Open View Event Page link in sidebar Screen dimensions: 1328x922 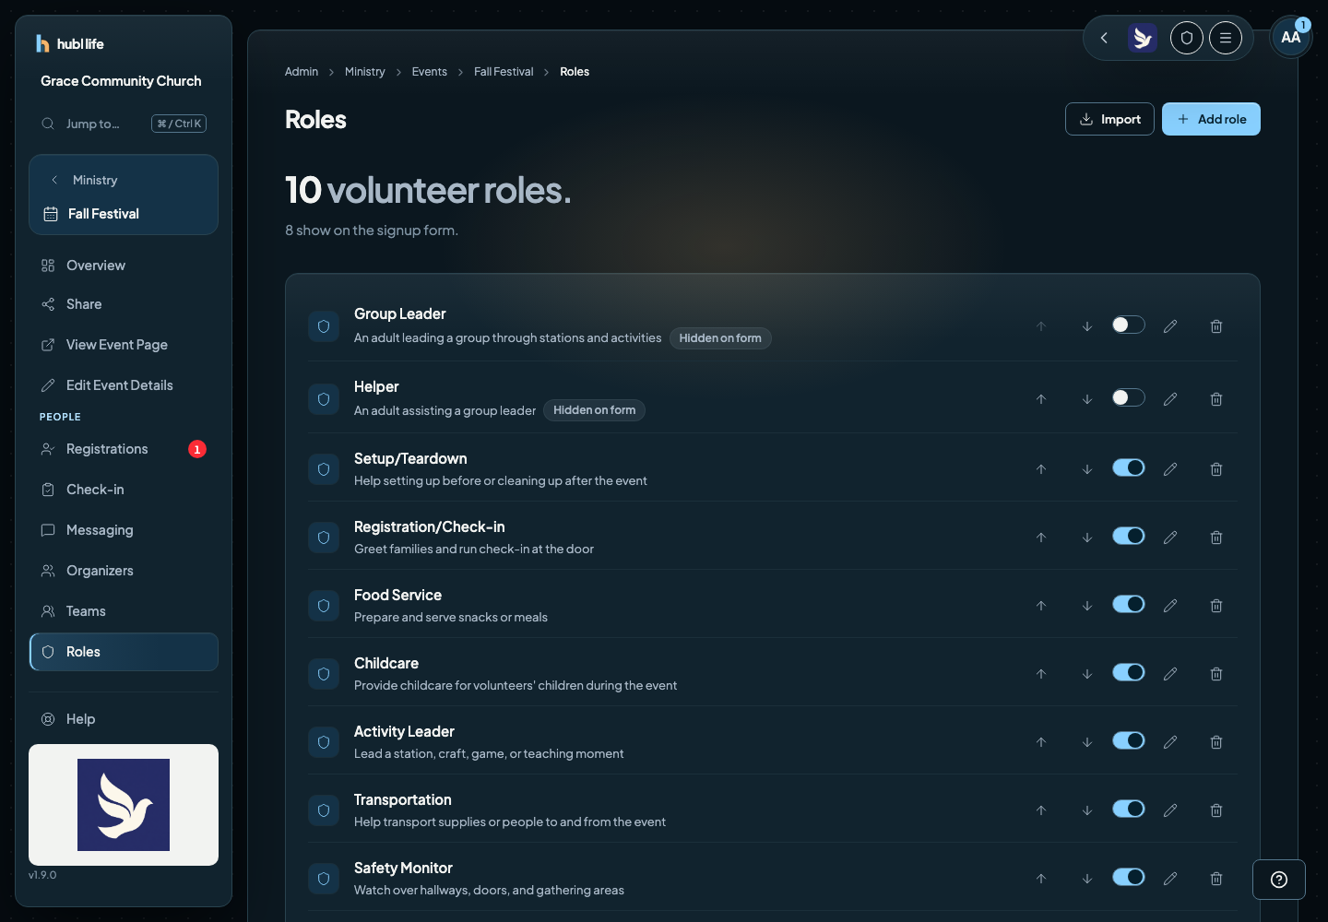[x=124, y=345]
